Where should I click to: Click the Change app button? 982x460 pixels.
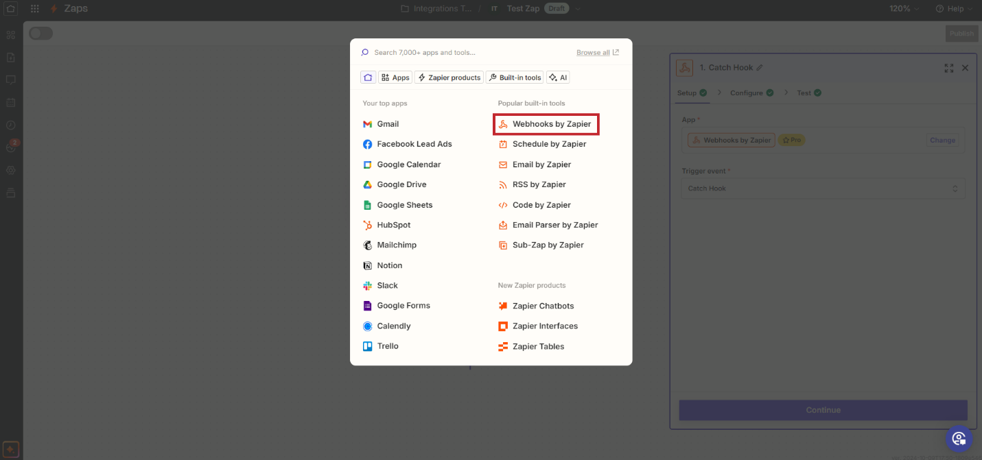point(942,141)
